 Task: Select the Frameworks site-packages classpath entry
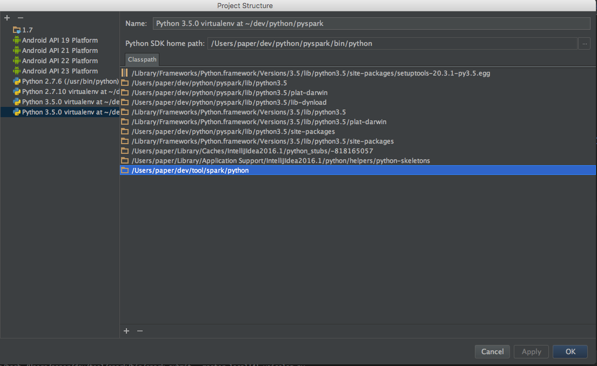(x=358, y=141)
